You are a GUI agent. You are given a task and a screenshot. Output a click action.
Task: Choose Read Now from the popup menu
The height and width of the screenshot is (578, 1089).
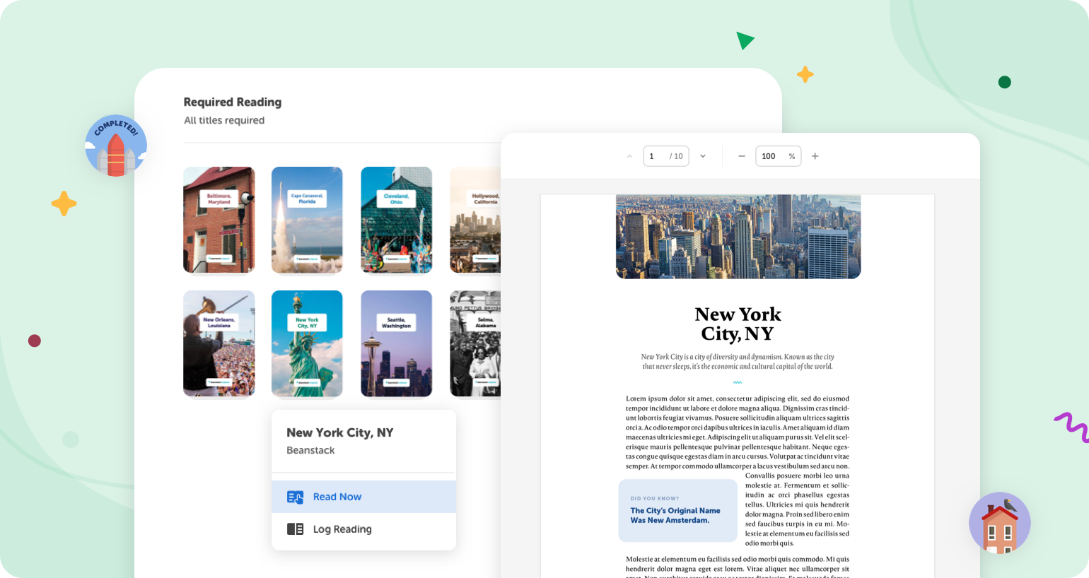(363, 497)
